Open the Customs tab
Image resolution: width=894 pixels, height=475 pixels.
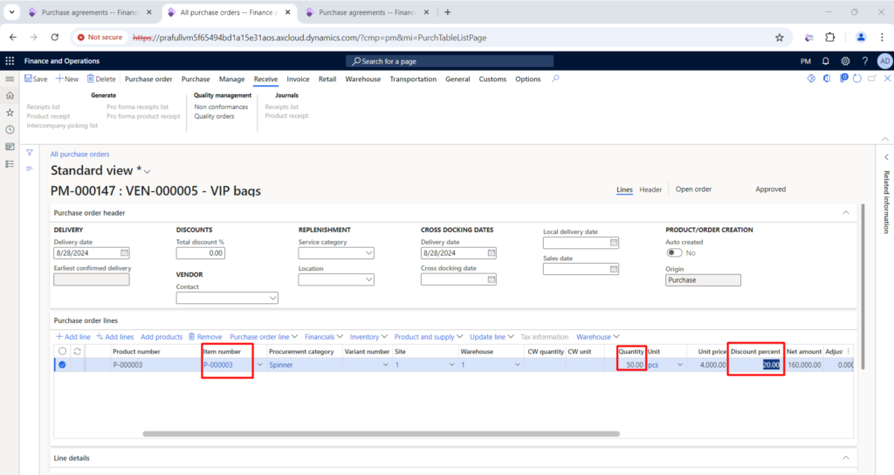[492, 79]
